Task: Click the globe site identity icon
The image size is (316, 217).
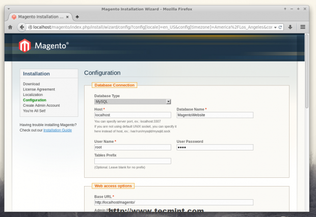Action: click(30, 27)
